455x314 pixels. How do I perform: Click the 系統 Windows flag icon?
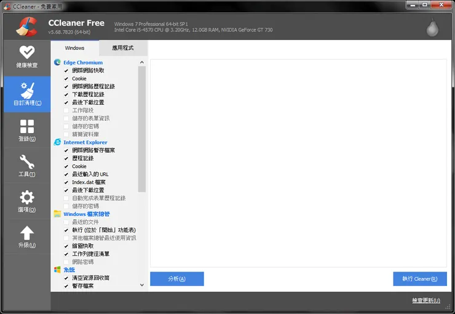[x=57, y=269]
